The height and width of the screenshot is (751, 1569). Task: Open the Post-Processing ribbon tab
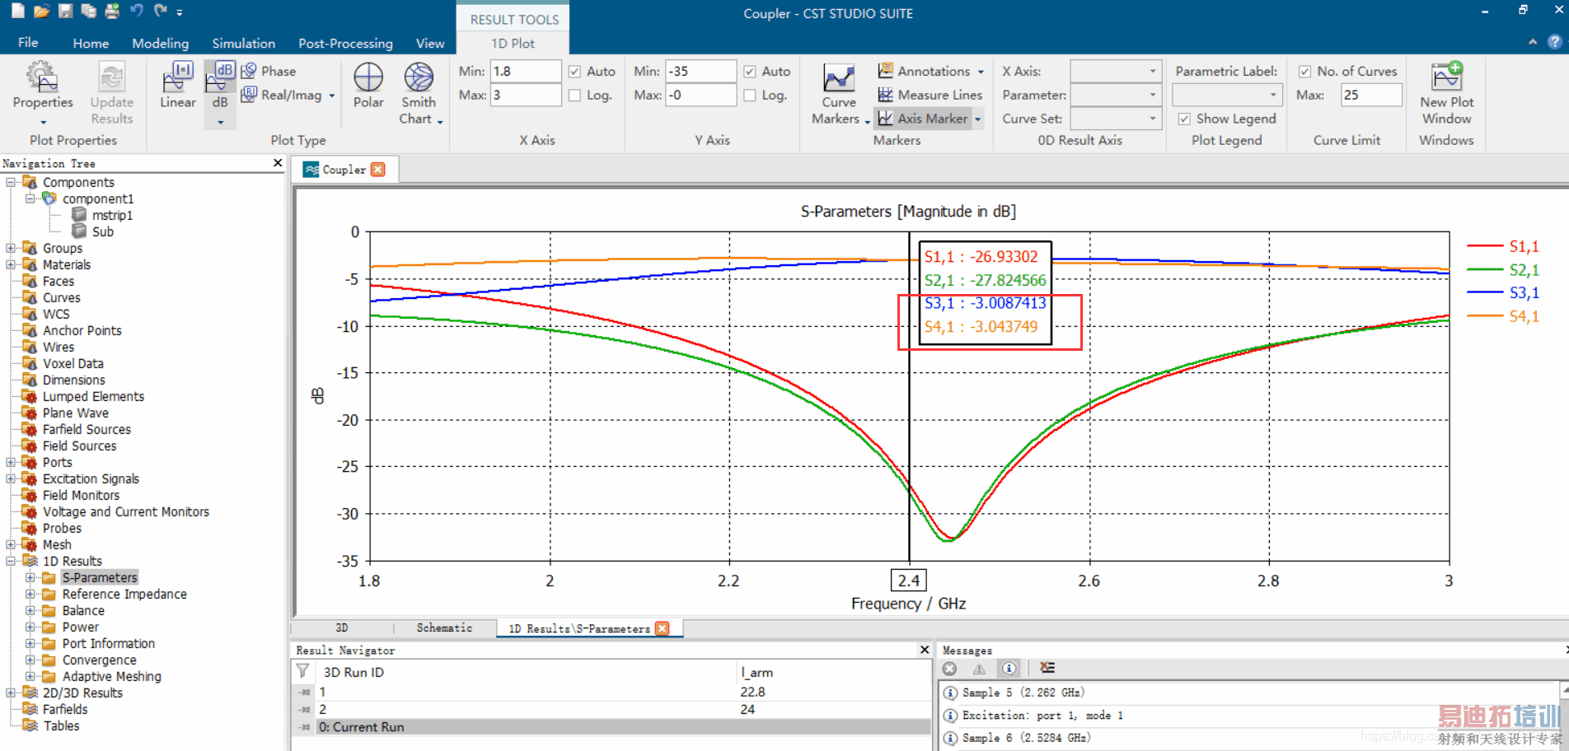(345, 43)
